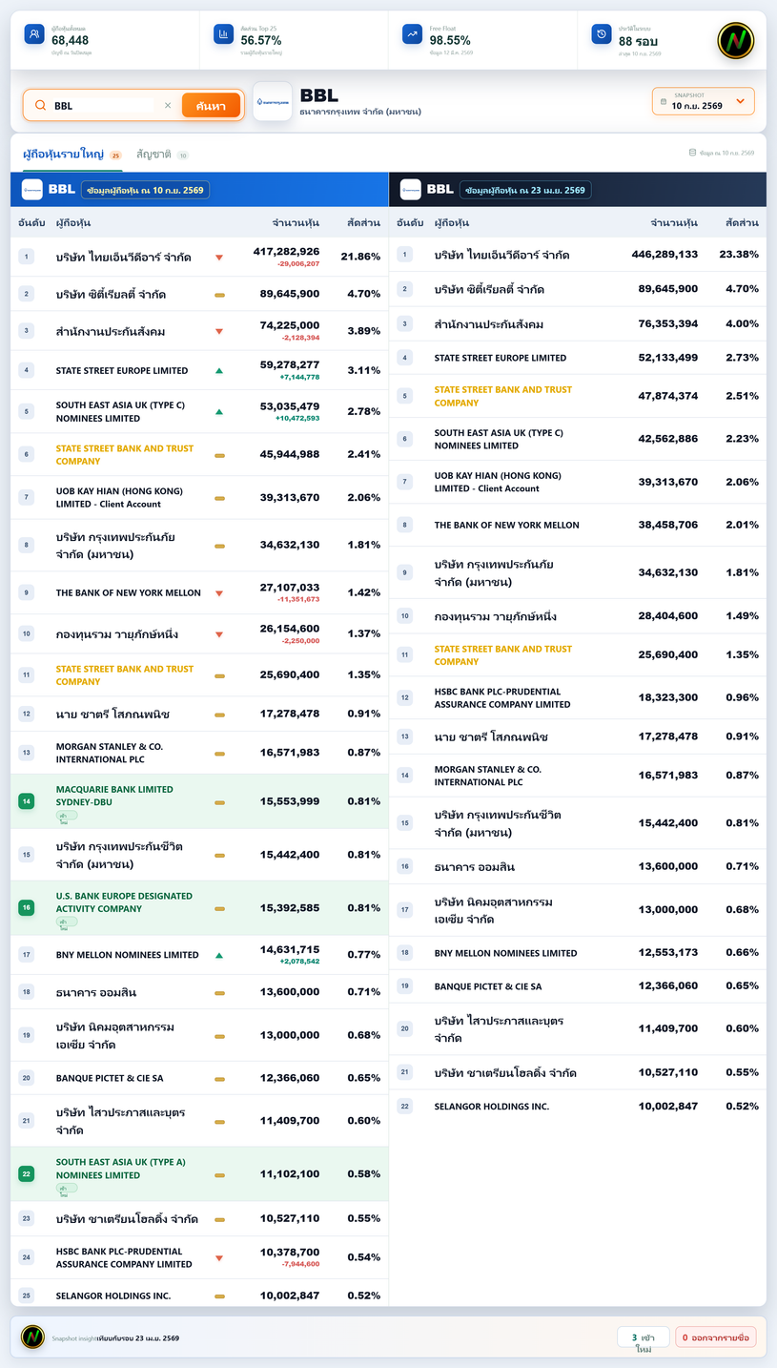Click the chevron arrow in snapshot selector
The height and width of the screenshot is (1368, 777).
pos(740,101)
